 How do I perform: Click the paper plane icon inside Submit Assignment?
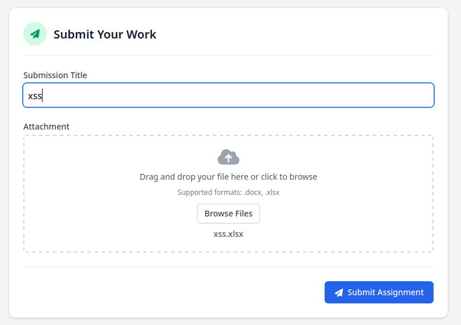[339, 292]
